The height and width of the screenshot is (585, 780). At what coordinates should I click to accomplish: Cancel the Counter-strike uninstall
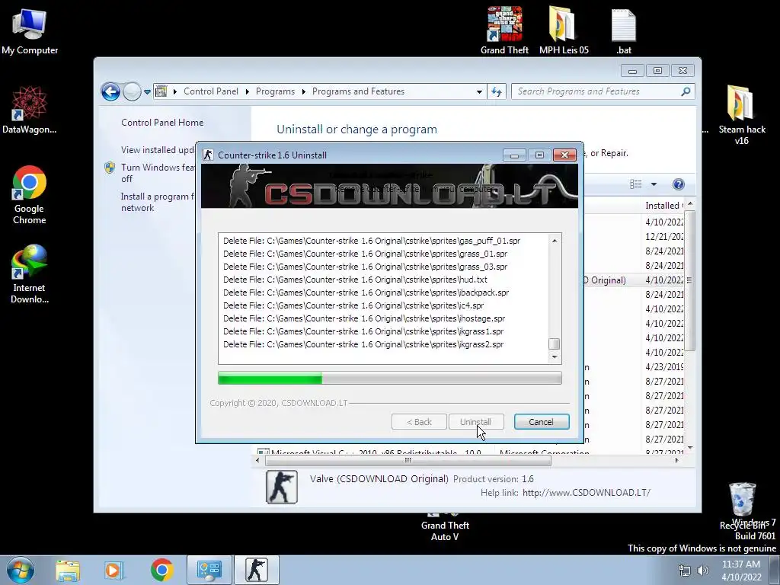tap(542, 422)
